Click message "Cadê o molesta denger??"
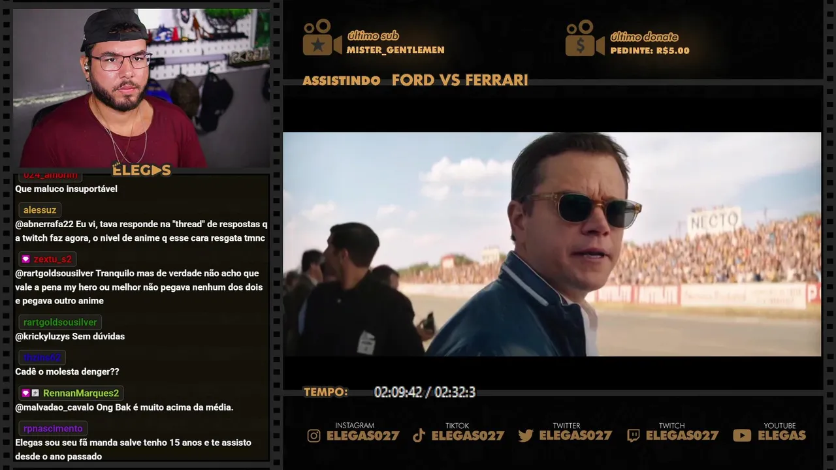 67,372
